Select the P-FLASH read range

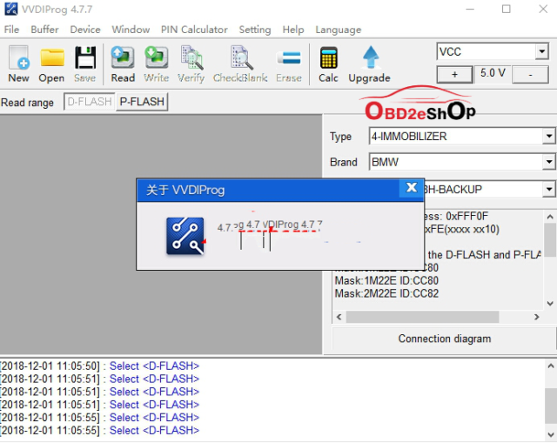tap(142, 102)
